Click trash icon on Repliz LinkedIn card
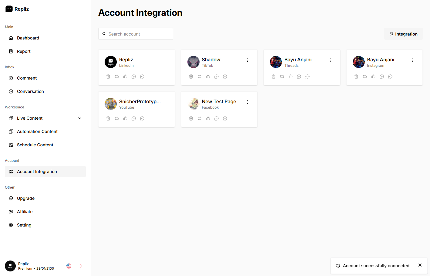 point(108,77)
